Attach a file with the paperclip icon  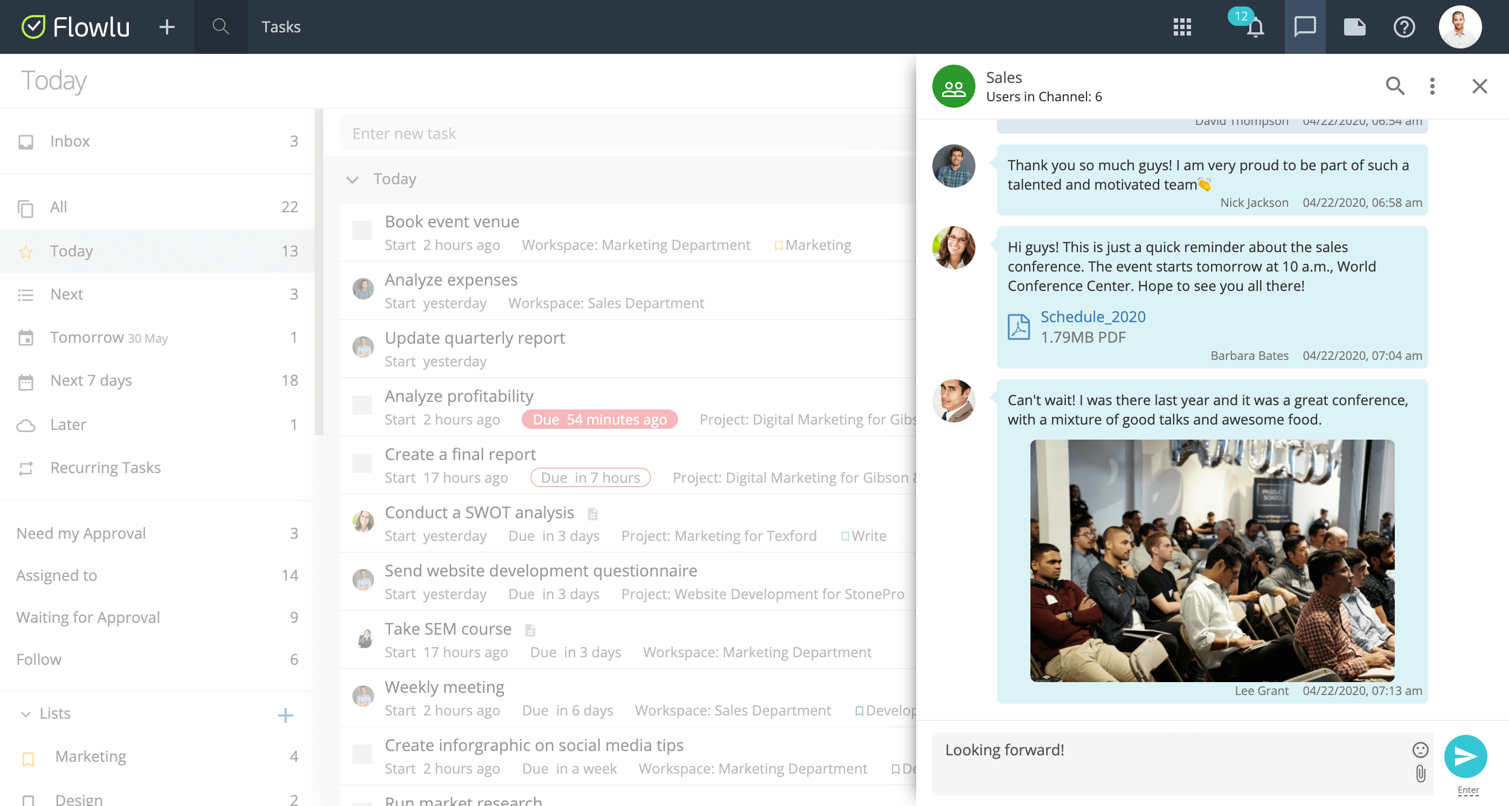pos(1420,774)
